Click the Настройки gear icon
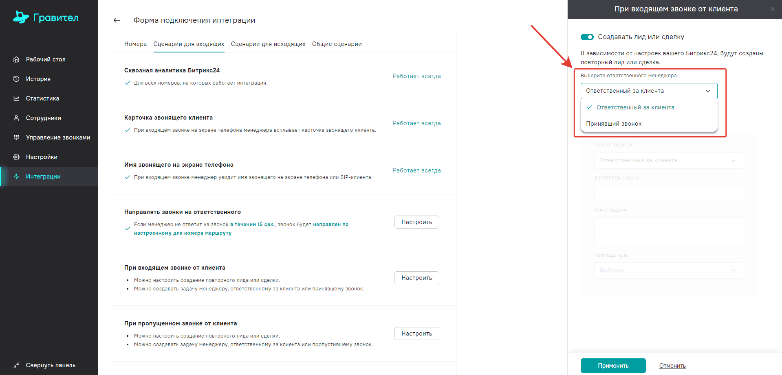This screenshot has width=782, height=375. 16,157
